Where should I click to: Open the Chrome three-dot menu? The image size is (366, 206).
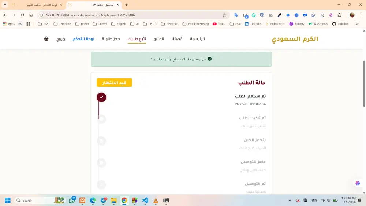[361, 15]
